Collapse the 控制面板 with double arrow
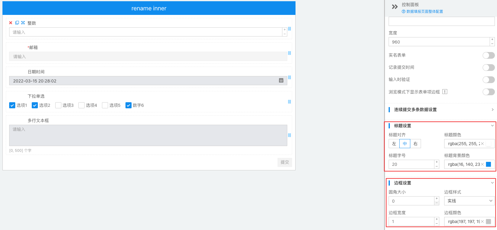Screen dimensions: 497x230 coord(395,7)
